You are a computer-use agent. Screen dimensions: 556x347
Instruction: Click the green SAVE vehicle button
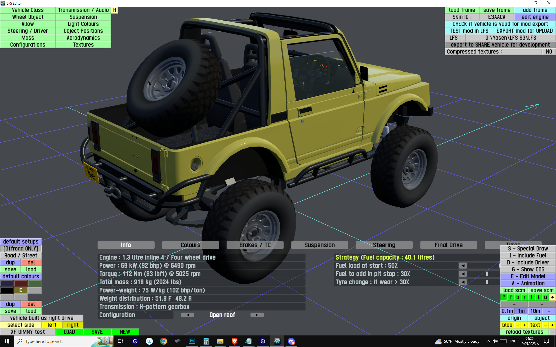[x=97, y=332]
